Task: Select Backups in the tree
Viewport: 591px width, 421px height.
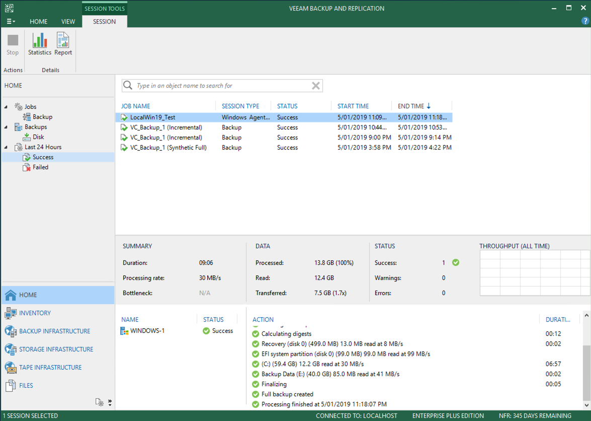Action: click(31, 127)
